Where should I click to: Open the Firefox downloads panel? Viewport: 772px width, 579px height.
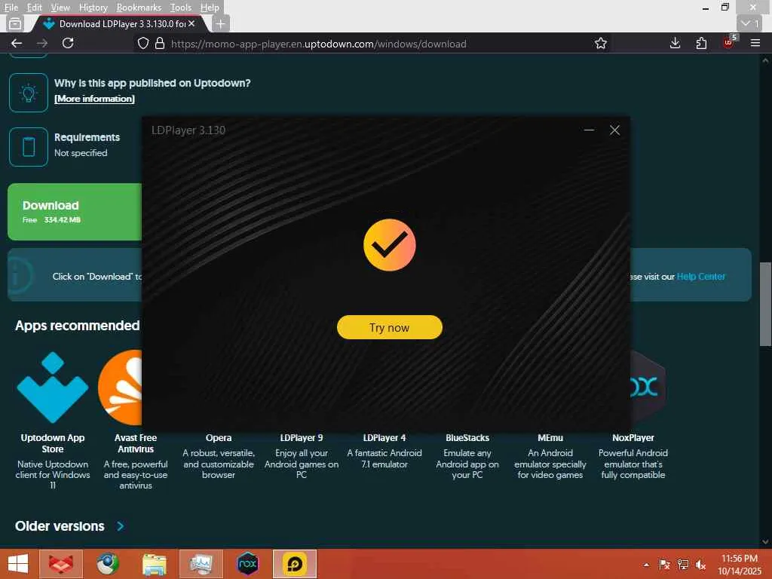click(675, 43)
